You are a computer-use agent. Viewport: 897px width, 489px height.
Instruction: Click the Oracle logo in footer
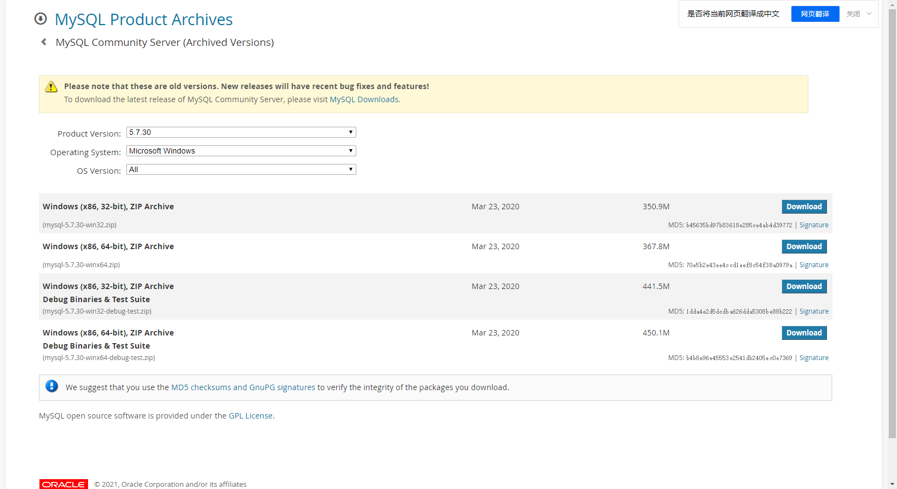(x=63, y=484)
